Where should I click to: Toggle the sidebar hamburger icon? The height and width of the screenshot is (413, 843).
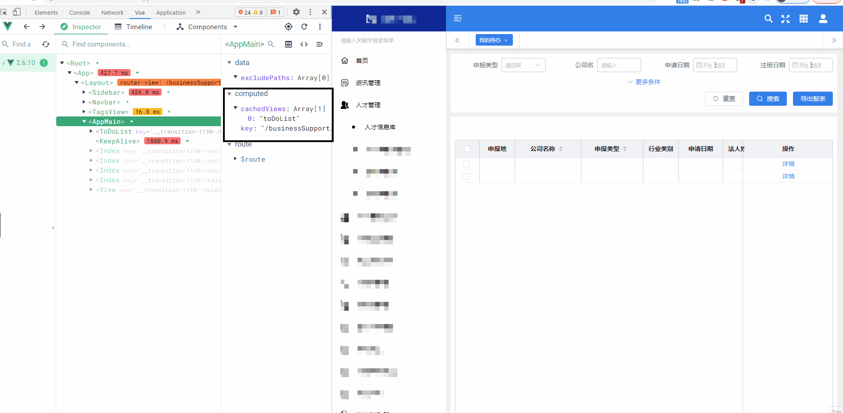(x=458, y=18)
